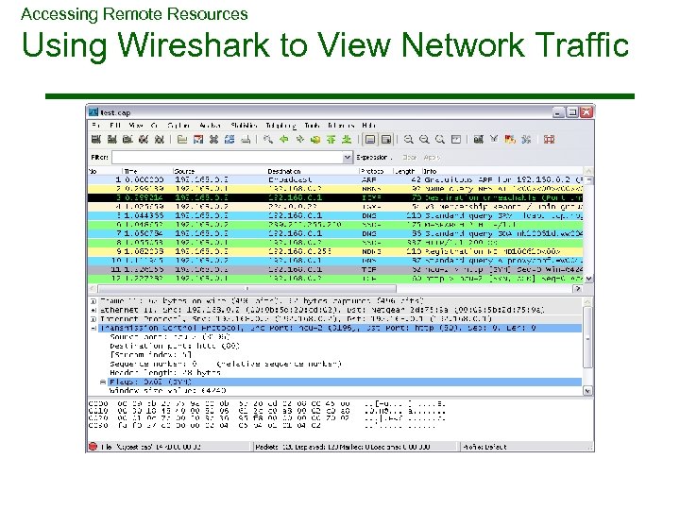Collapse the Flags 0x02 (SYN) node
The image size is (680, 510).
[x=103, y=382]
